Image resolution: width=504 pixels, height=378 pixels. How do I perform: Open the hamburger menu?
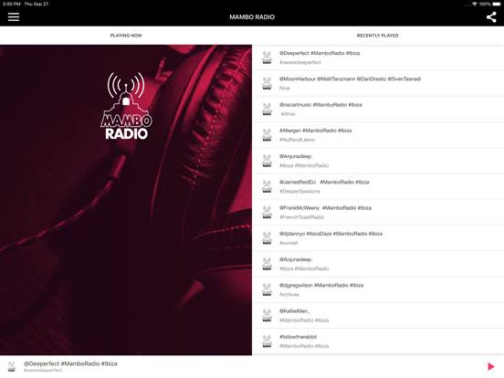14,16
